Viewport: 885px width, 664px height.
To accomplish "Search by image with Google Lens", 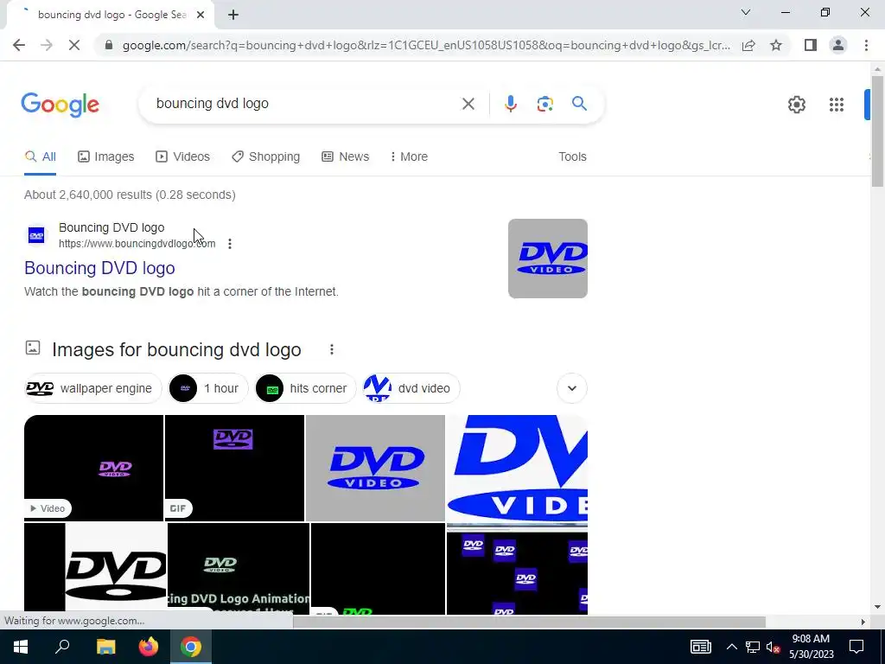I will point(544,104).
